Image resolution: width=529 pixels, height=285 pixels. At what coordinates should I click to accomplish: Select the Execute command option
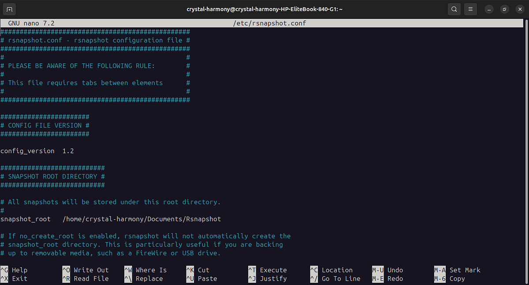269,270
